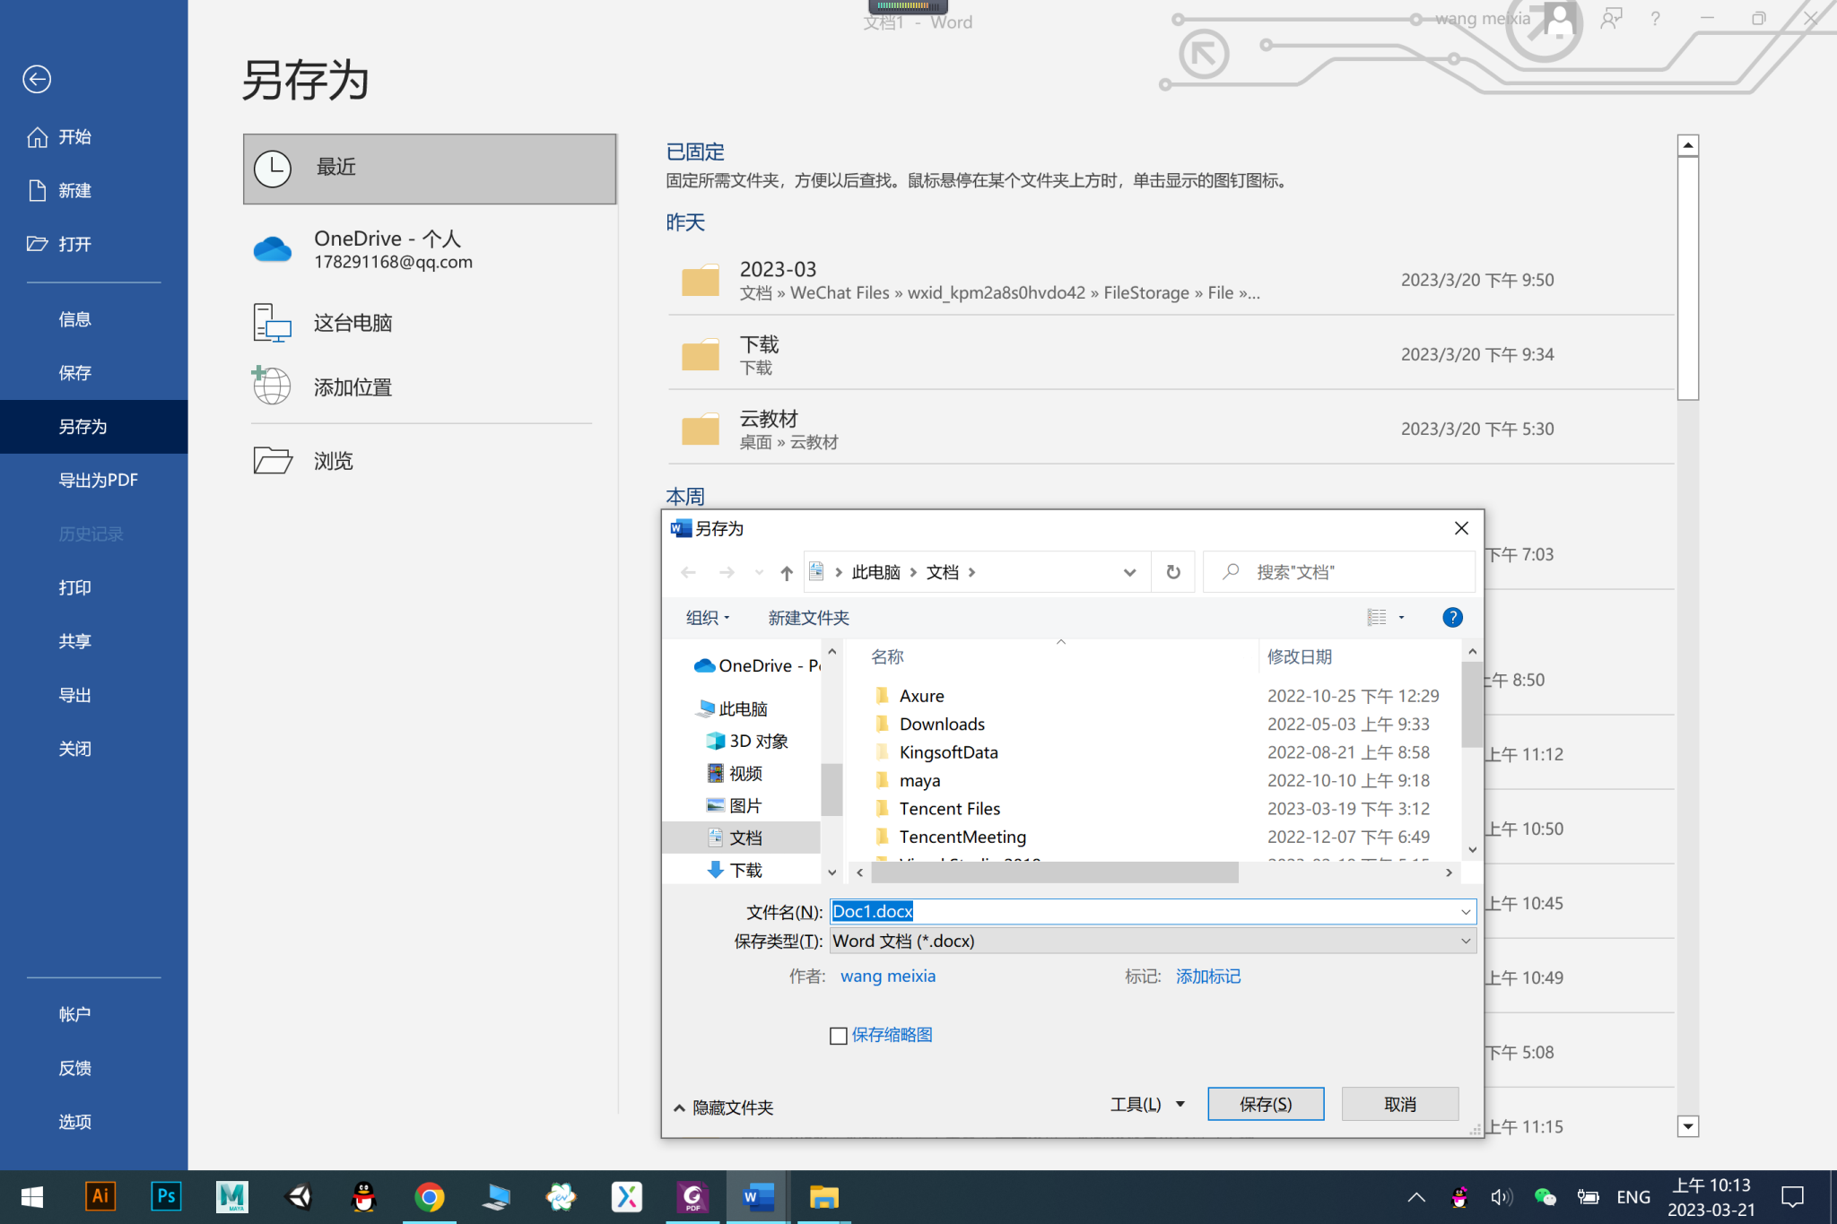The height and width of the screenshot is (1224, 1837).
Task: Click the Save button
Action: click(1265, 1104)
